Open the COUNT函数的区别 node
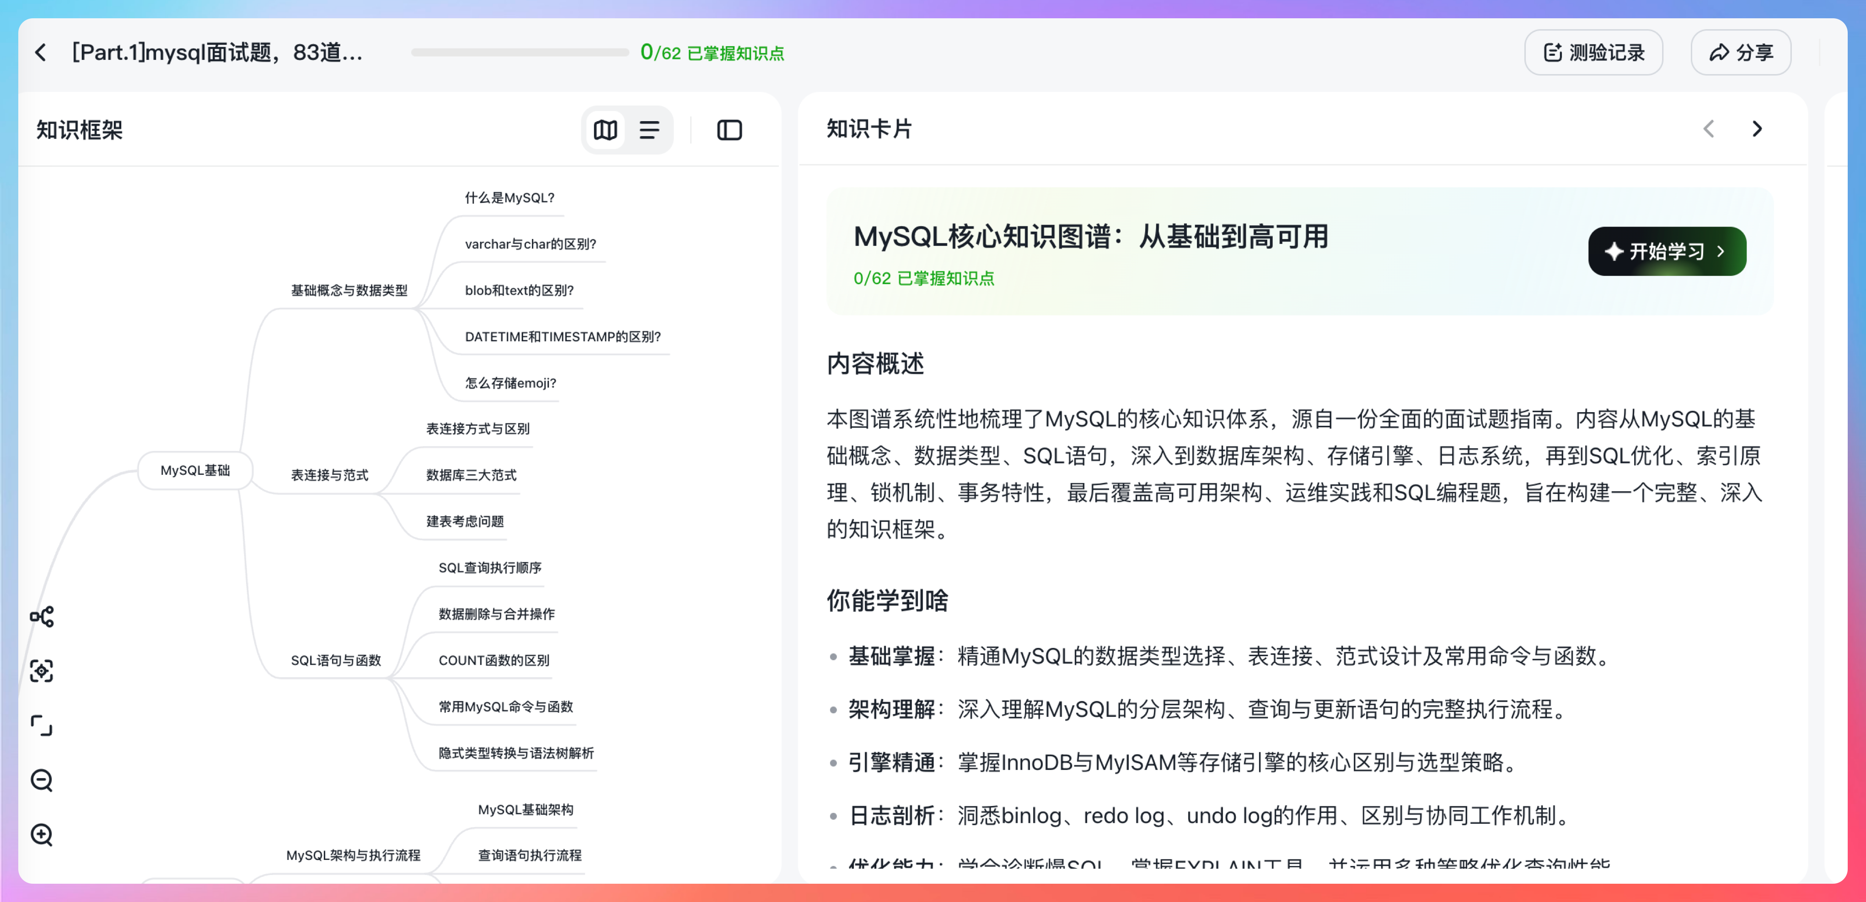Screen dimensions: 1866x902 pos(493,660)
